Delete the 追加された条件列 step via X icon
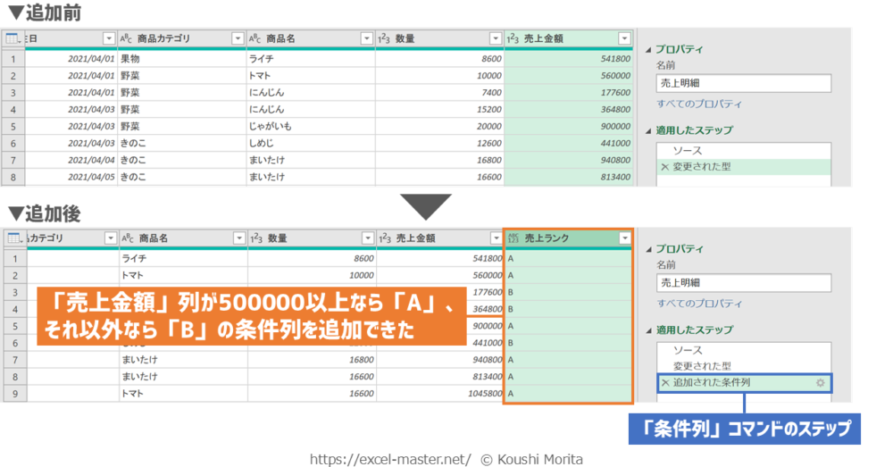This screenshot has height=467, width=893. point(664,383)
